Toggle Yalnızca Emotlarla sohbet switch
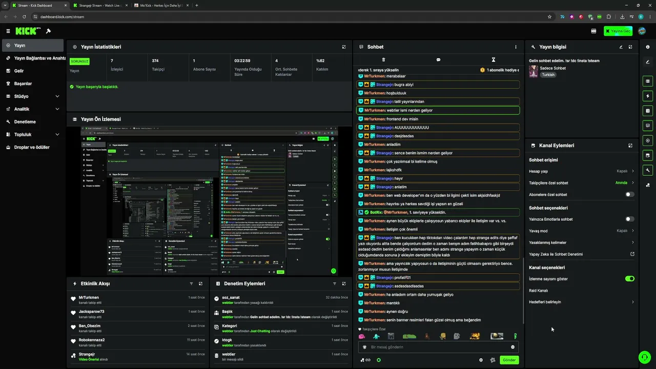The width and height of the screenshot is (656, 369). pyautogui.click(x=630, y=219)
